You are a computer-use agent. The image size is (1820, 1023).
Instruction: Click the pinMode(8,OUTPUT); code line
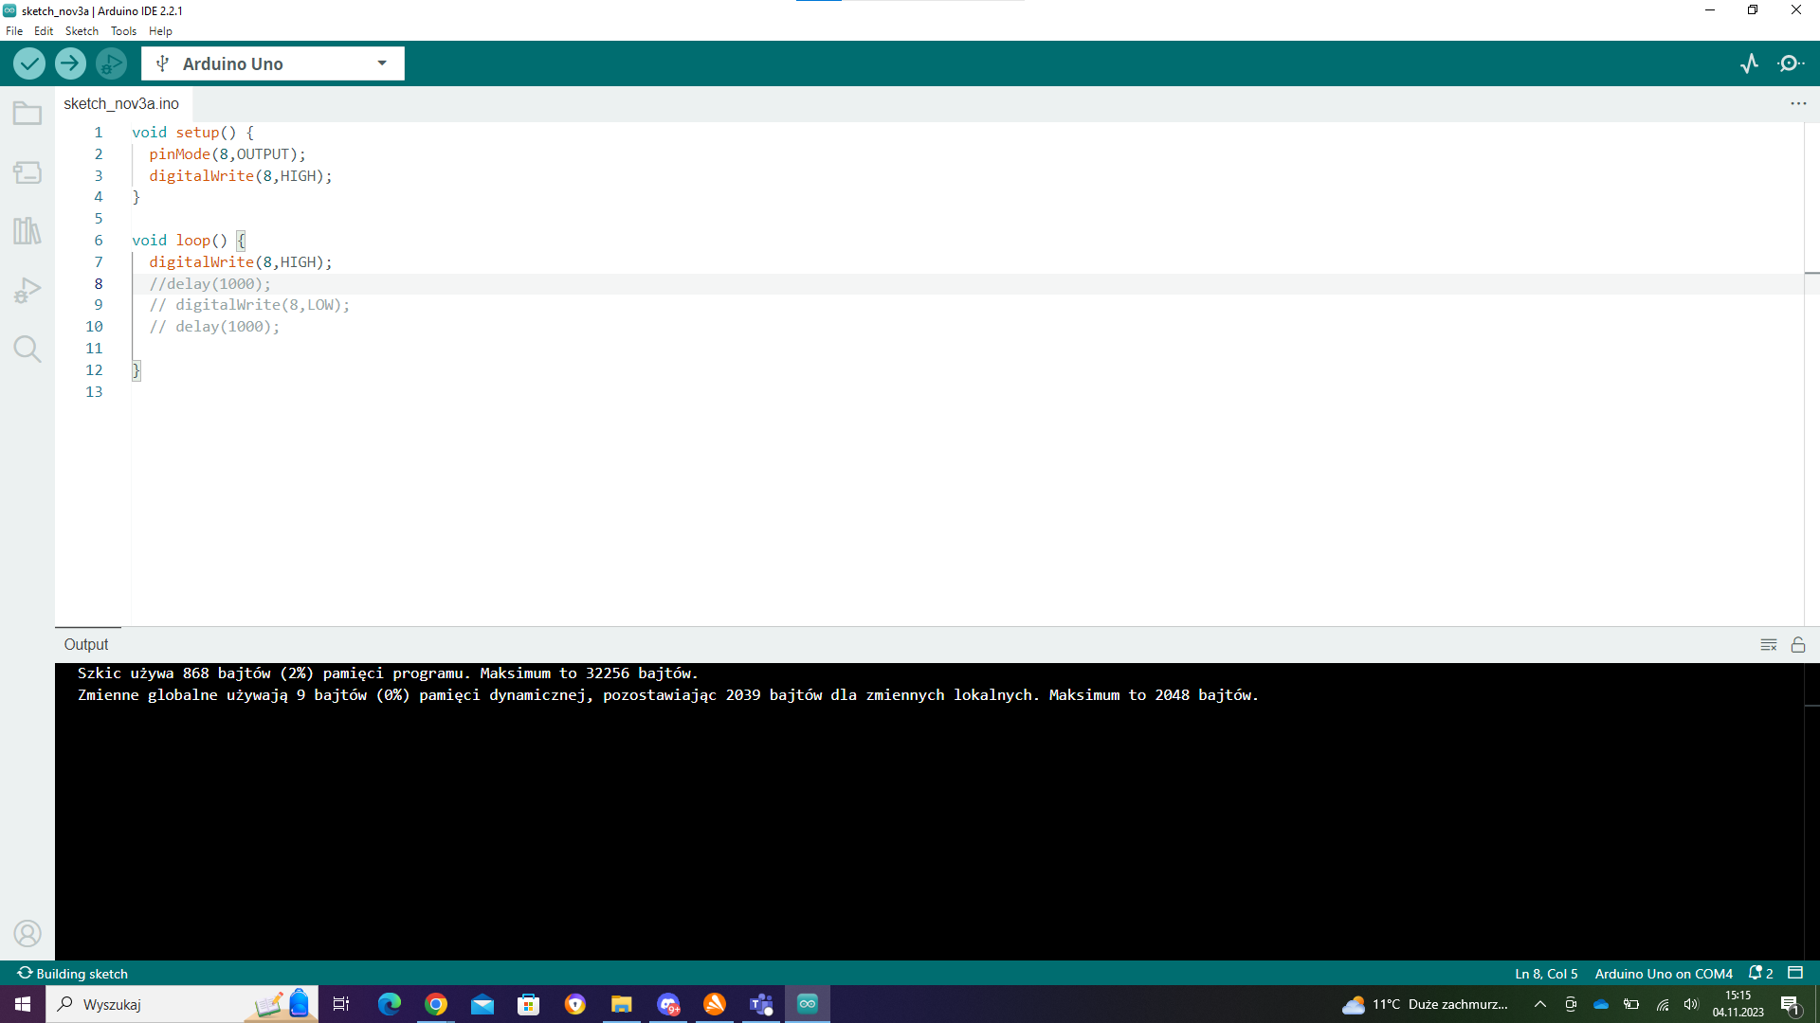point(227,154)
